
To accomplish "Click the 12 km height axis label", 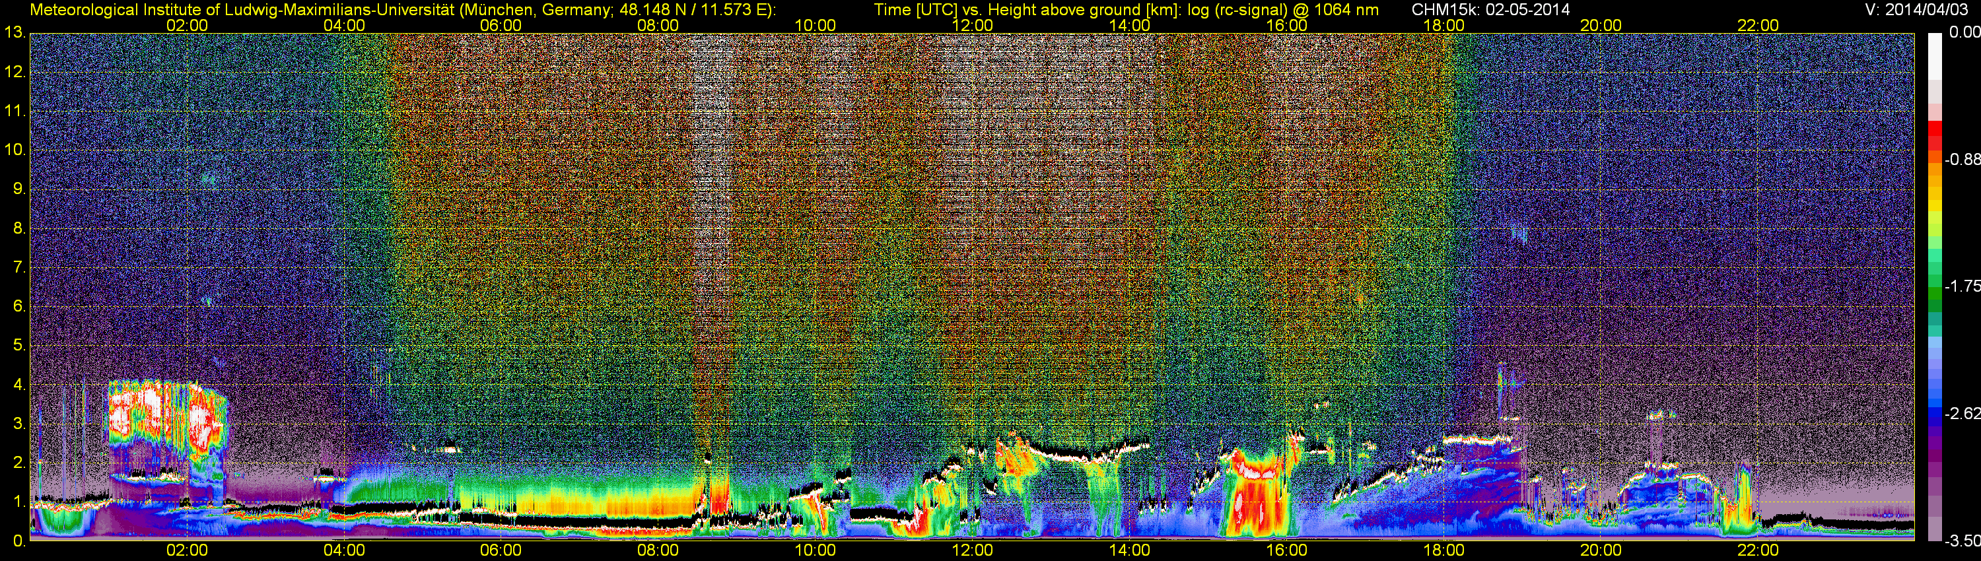I will click(x=15, y=72).
